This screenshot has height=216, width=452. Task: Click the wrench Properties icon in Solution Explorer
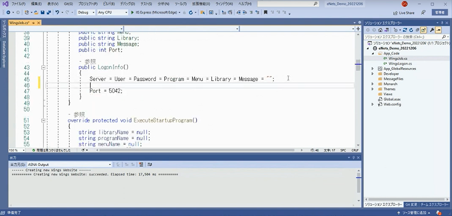[432, 30]
